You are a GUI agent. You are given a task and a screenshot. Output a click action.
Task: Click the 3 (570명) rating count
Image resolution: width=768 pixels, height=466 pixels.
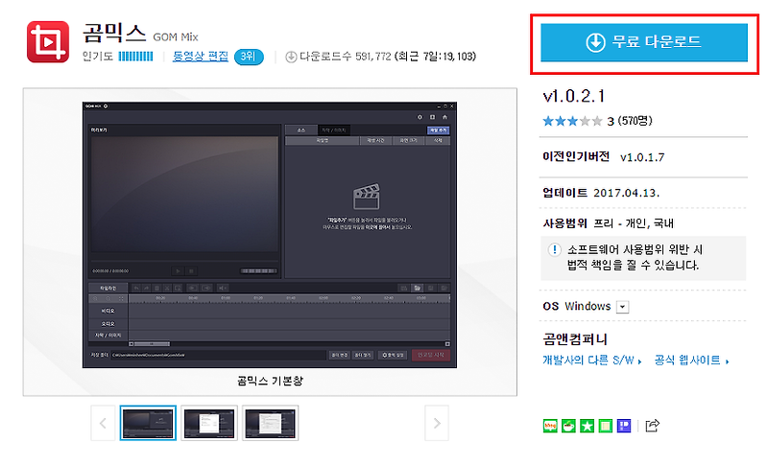[630, 121]
